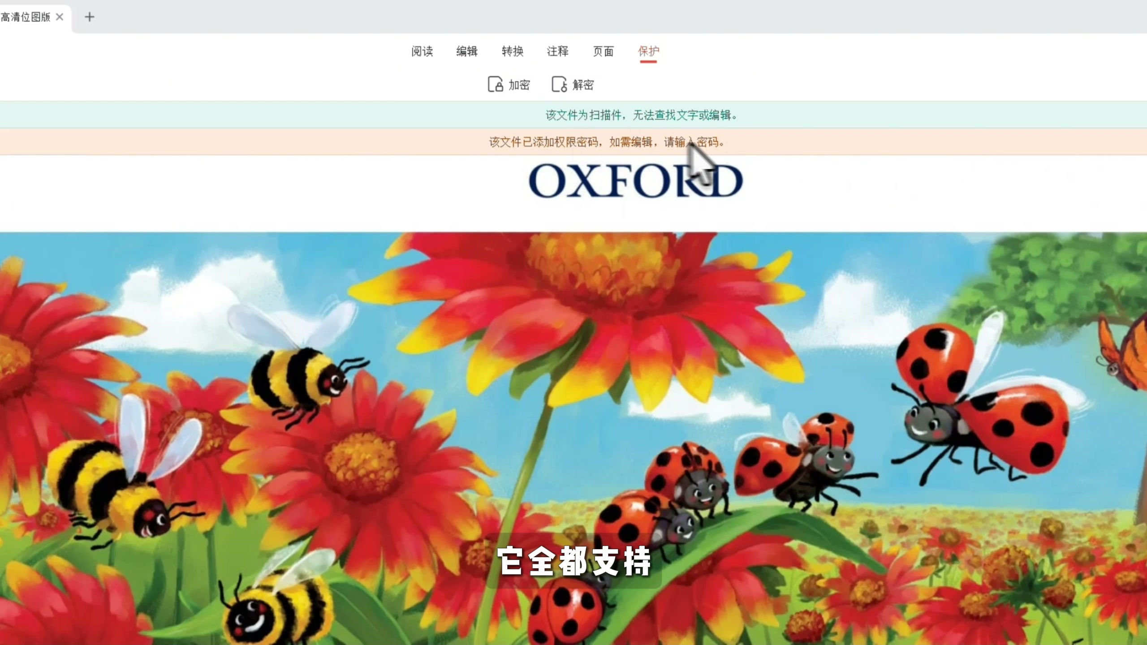Open the 注释 tab
1147x645 pixels.
pos(558,51)
